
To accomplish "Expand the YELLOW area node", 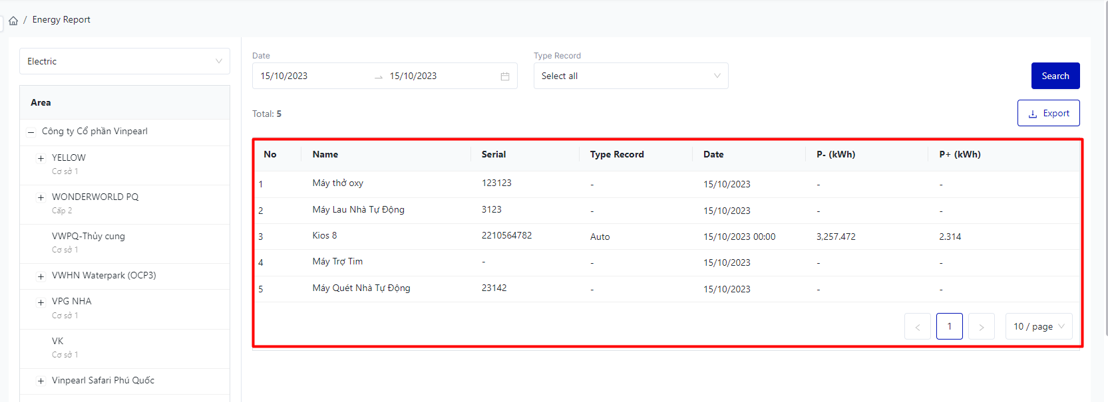I will 41,158.
